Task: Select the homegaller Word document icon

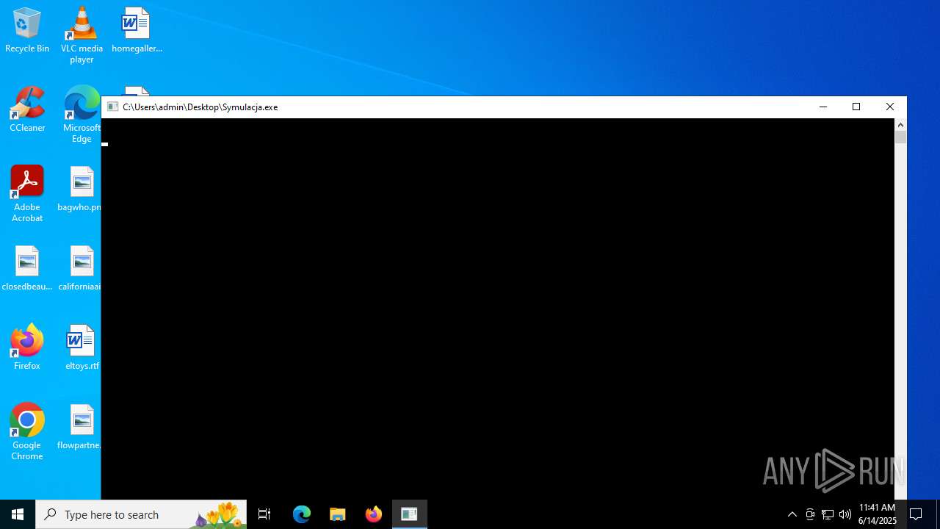Action: pos(137,31)
